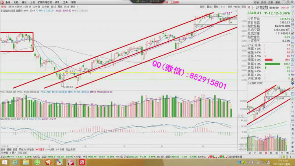The width and height of the screenshot is (295, 166).
Task: Click the 指标 toolbar button
Action: 202,7
